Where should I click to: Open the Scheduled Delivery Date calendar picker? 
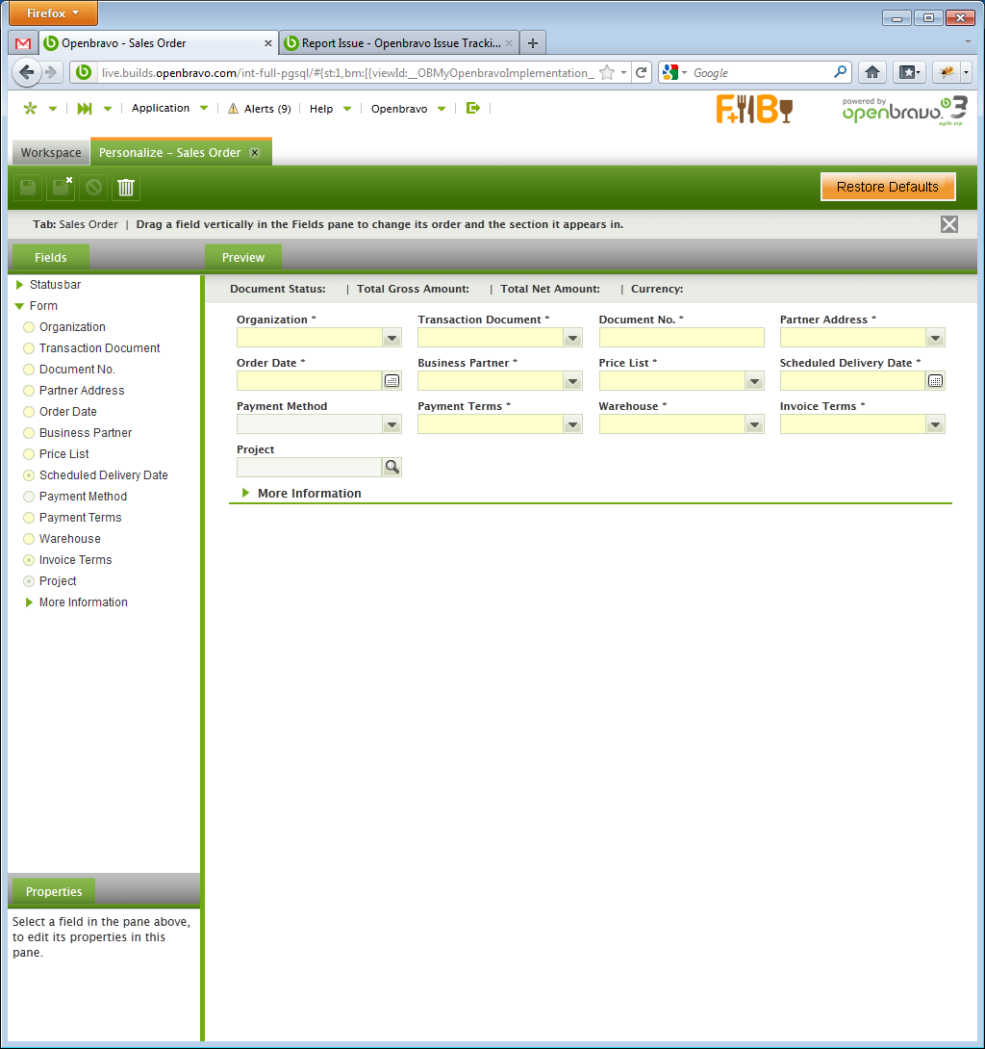pyautogui.click(x=935, y=381)
